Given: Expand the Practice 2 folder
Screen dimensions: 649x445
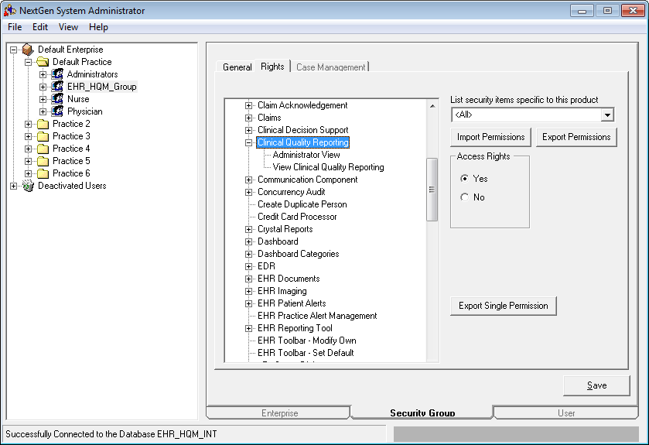Looking at the screenshot, I should [28, 124].
